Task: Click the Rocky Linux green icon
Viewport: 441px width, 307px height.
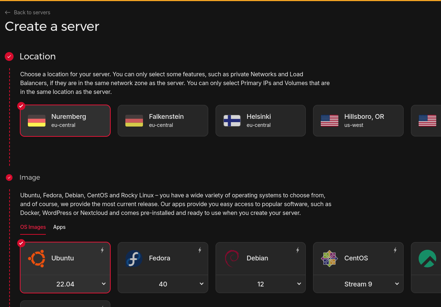Action: pyautogui.click(x=427, y=258)
